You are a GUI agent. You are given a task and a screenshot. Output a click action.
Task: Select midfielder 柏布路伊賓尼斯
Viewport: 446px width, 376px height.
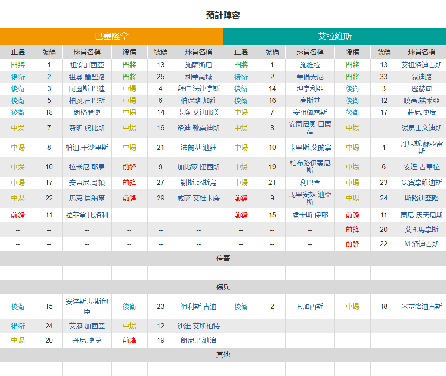[x=310, y=167]
